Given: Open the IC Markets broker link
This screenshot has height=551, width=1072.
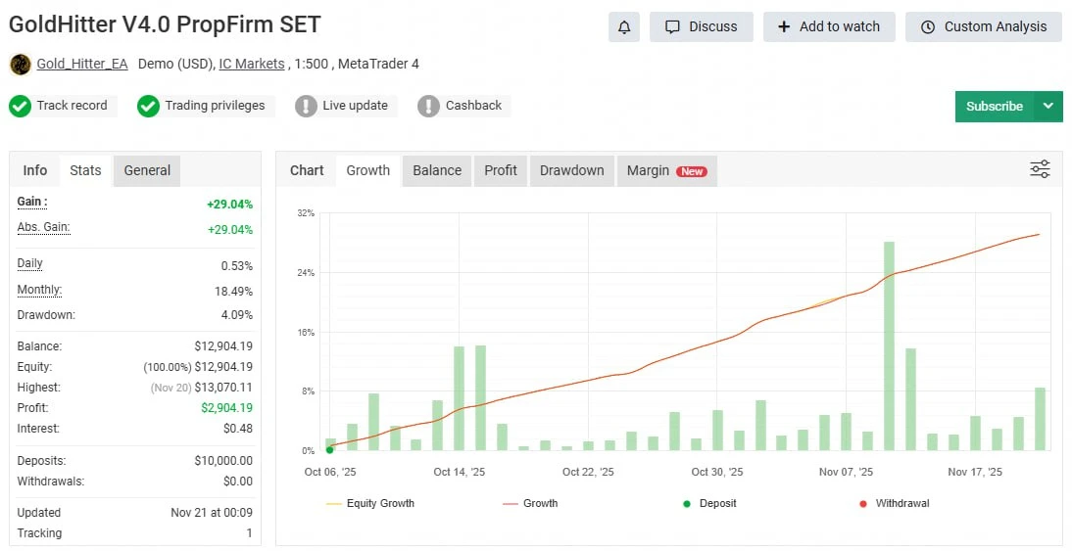Looking at the screenshot, I should click(252, 64).
